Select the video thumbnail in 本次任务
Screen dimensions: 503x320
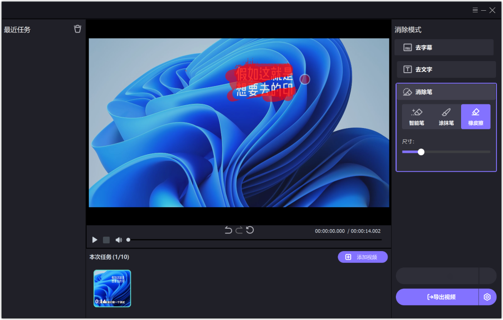[112, 288]
